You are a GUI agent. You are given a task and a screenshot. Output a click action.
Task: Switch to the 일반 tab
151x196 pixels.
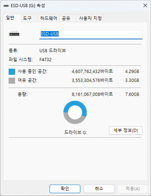12,18
